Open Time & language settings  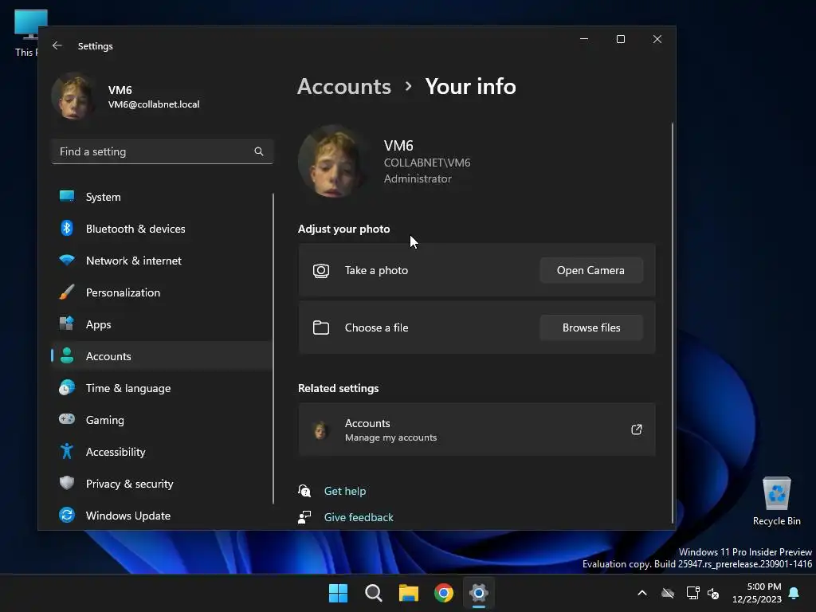(162, 388)
